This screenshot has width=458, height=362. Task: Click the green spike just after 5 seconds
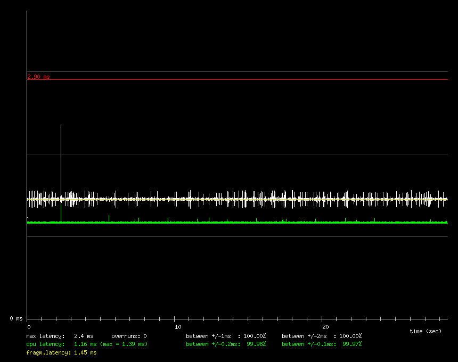(109, 217)
